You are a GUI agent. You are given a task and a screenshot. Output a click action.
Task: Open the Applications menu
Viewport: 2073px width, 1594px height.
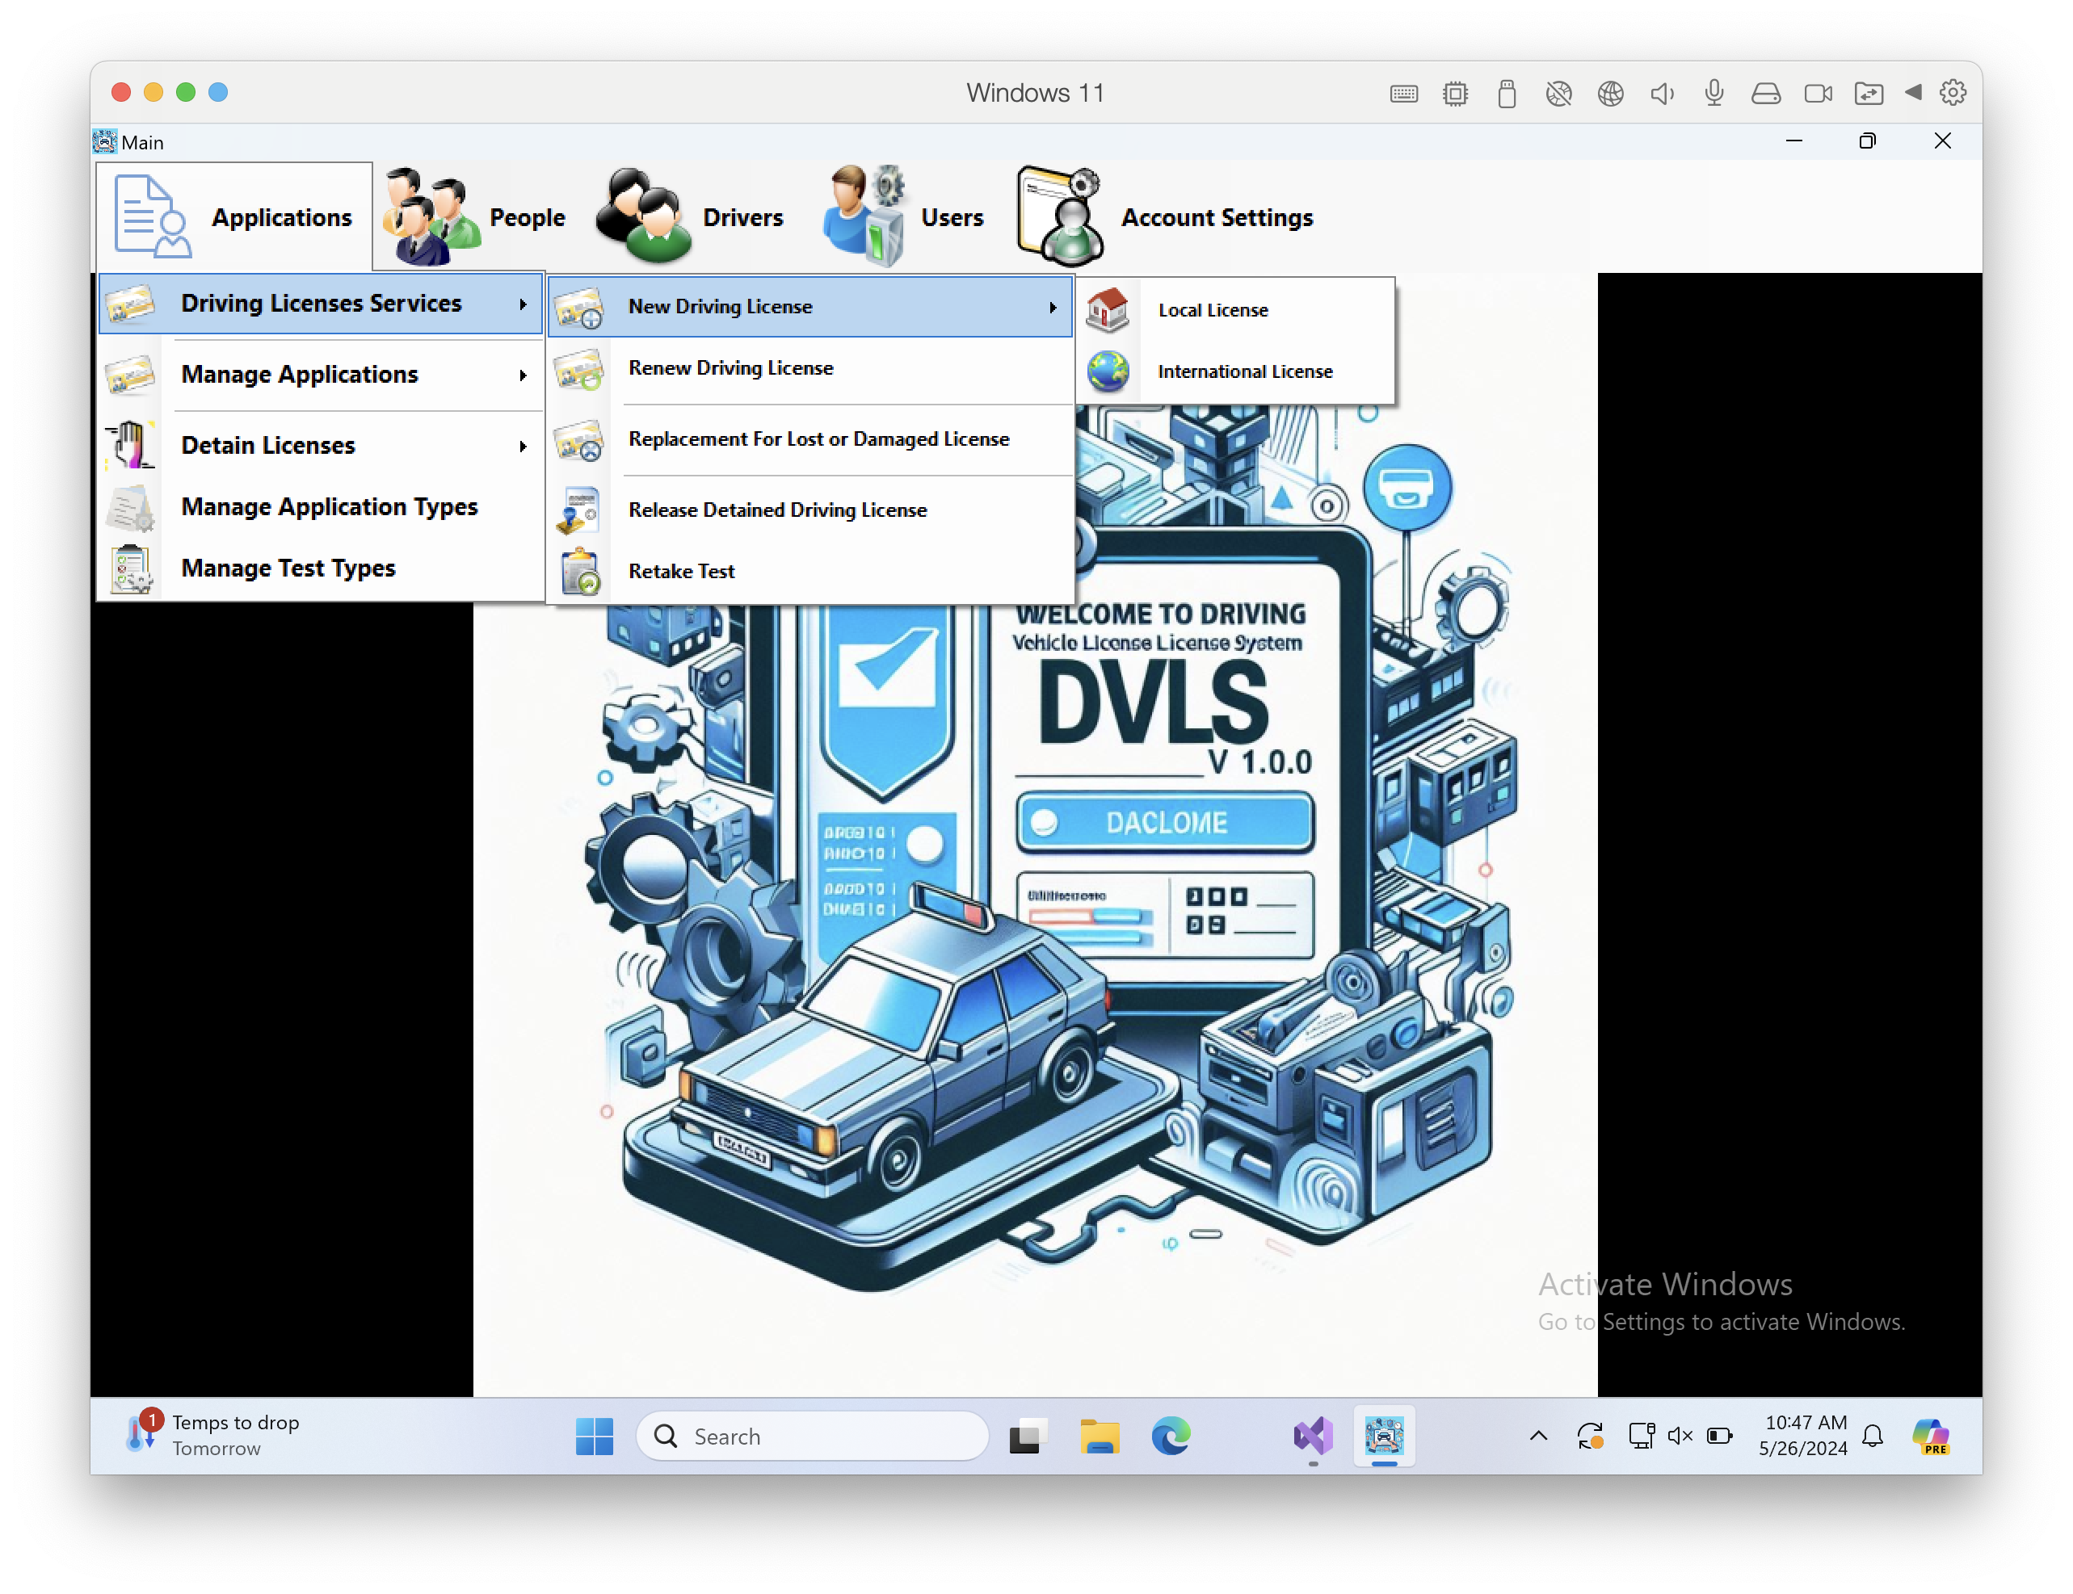click(x=233, y=217)
